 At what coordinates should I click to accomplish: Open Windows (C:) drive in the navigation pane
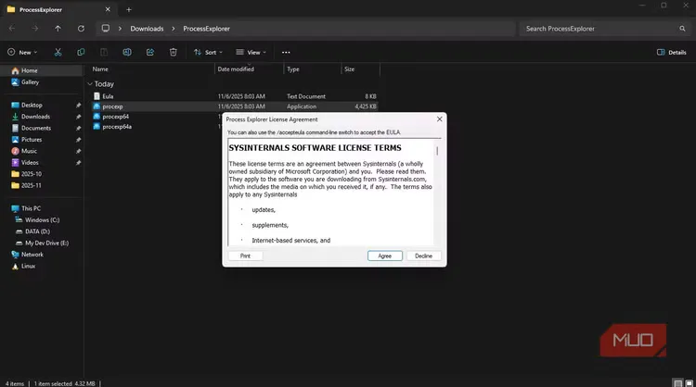[x=41, y=219]
